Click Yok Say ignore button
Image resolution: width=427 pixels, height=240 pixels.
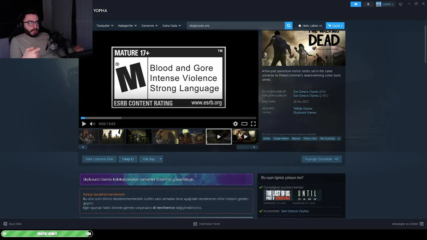pos(148,159)
